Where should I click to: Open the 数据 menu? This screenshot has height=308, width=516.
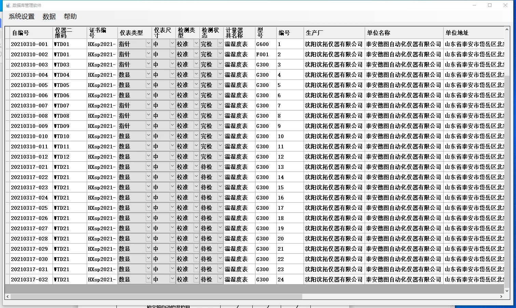[49, 16]
